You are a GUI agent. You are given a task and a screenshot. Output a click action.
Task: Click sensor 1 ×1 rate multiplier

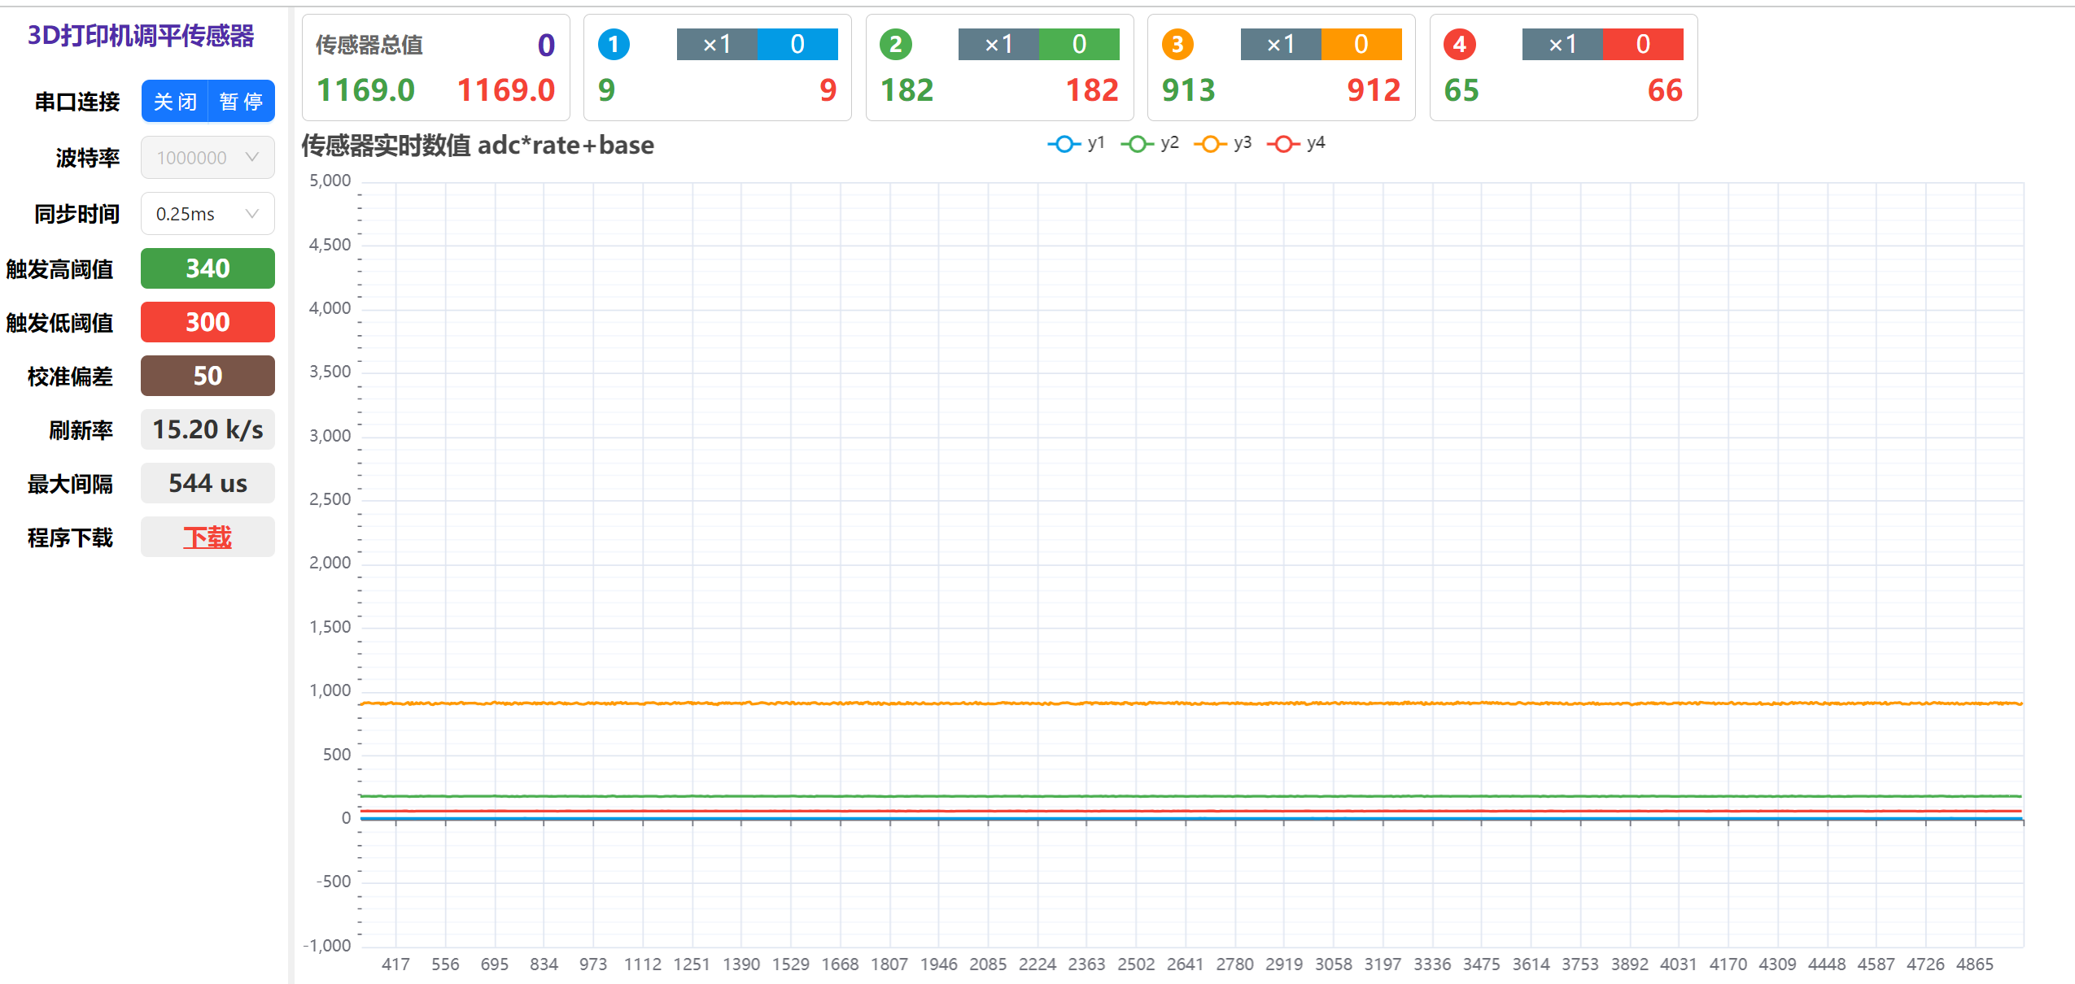(x=717, y=45)
